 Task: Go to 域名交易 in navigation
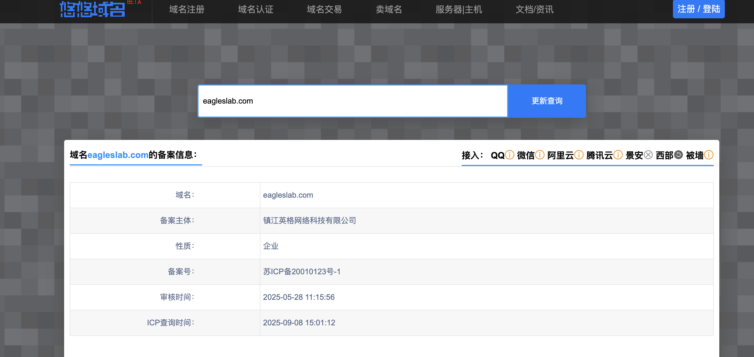click(324, 9)
